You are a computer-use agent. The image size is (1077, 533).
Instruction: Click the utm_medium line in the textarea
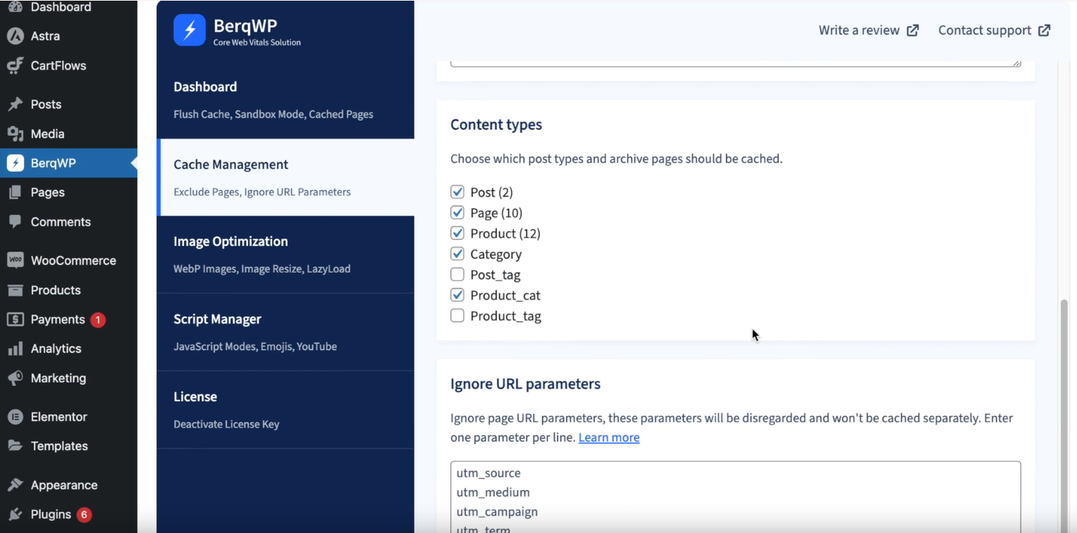493,492
